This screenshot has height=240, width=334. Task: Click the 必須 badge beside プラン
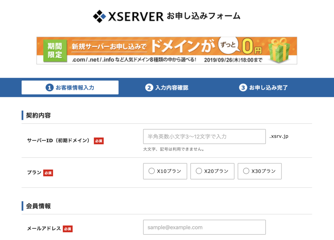48,173
